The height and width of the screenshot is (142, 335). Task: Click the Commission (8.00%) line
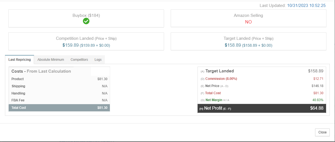click(262, 79)
